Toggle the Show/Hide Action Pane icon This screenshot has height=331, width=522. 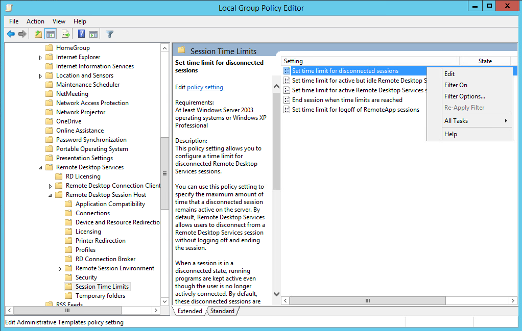(93, 34)
